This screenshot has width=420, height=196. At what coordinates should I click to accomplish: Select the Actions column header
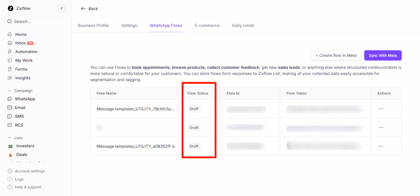pos(384,93)
